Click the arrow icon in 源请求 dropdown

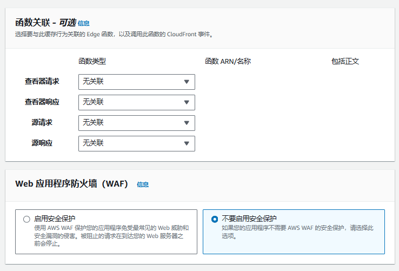(x=187, y=123)
